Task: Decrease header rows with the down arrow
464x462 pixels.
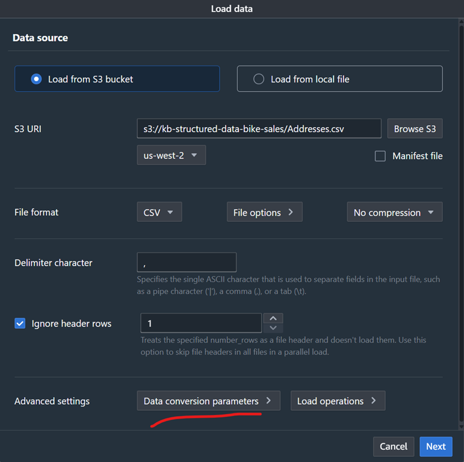Action: 273,328
